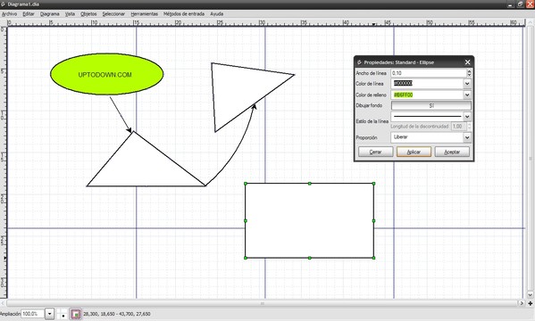The image size is (535, 321).
Task: Click the #B6FF00 fill color swatch field
Action: point(427,95)
